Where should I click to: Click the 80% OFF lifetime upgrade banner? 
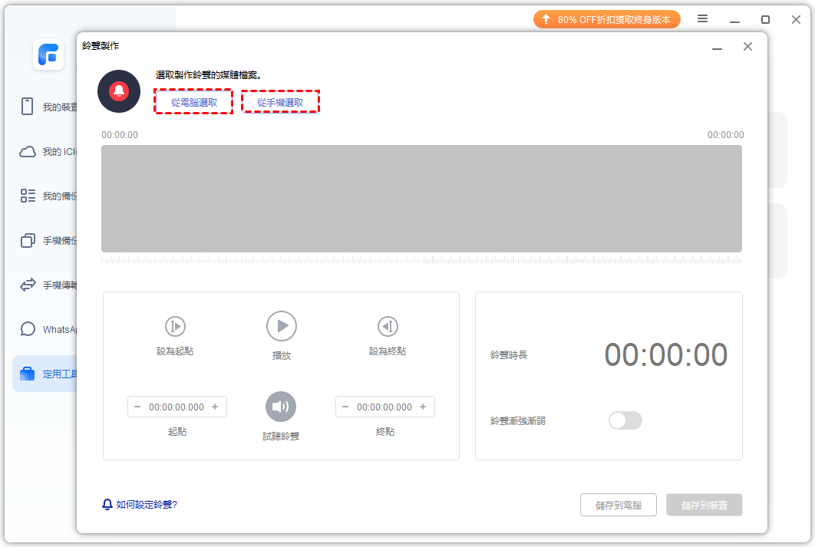(606, 19)
